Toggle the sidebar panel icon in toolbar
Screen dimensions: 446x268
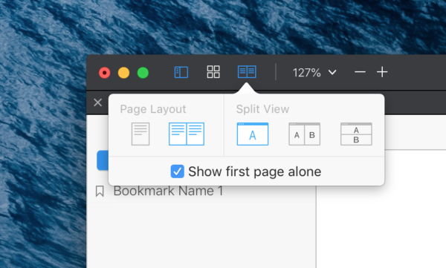click(x=181, y=72)
